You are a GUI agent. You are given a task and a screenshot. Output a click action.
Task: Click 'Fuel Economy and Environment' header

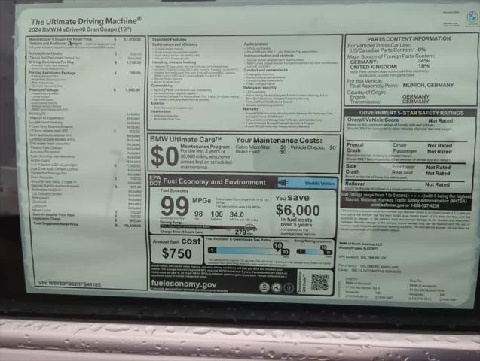(x=214, y=182)
